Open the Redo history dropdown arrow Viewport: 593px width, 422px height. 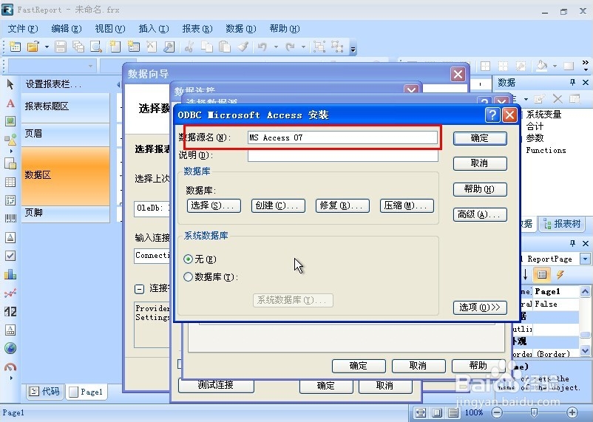(x=303, y=47)
